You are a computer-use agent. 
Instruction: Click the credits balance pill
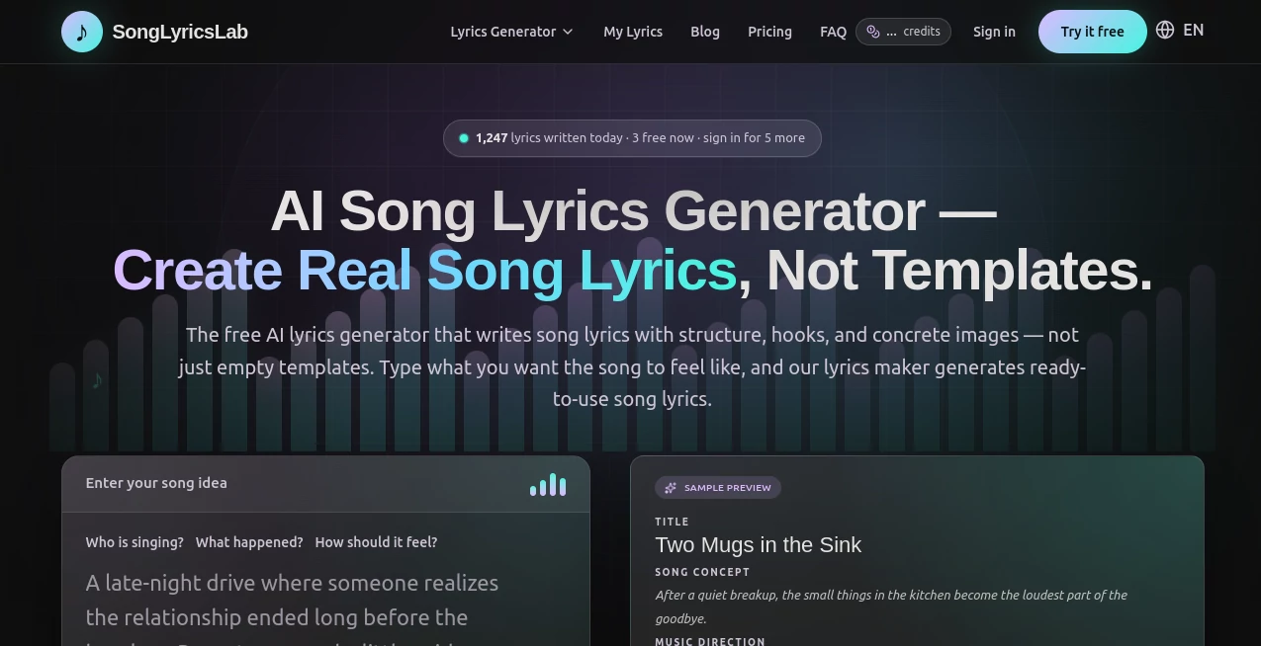(x=903, y=32)
